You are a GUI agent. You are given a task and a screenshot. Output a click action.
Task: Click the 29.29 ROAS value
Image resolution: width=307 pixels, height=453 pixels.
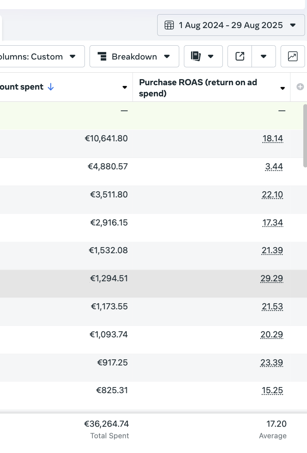(x=271, y=279)
